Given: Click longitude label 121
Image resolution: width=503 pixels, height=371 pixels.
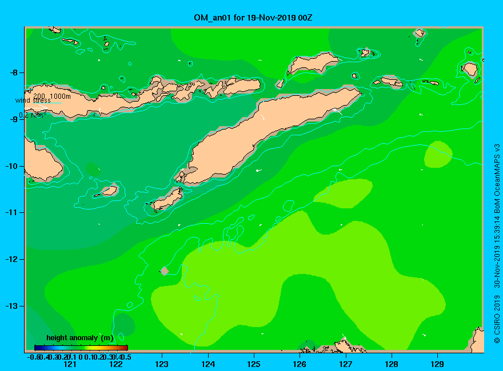Looking at the screenshot, I should click(70, 364).
